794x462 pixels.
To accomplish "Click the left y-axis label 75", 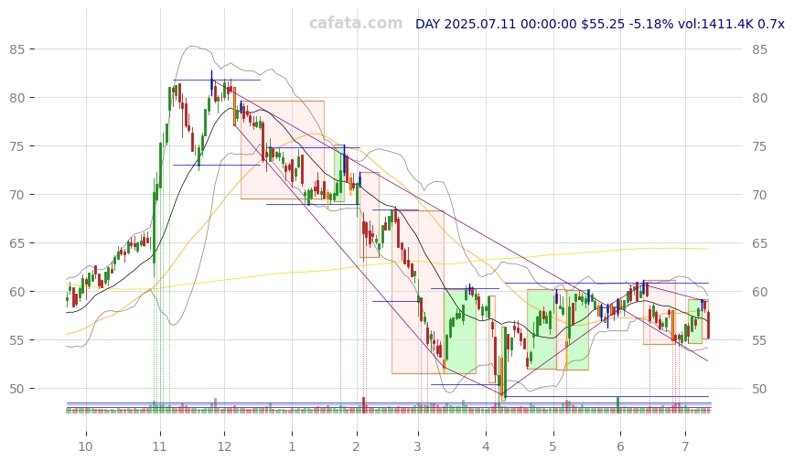I will [16, 146].
